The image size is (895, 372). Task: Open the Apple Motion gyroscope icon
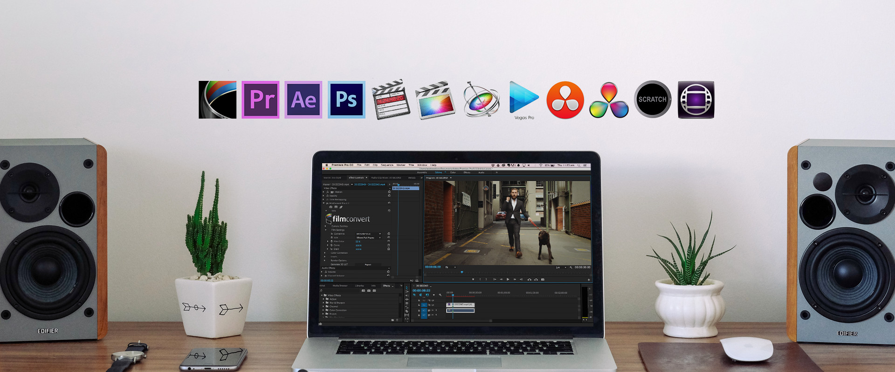481,99
